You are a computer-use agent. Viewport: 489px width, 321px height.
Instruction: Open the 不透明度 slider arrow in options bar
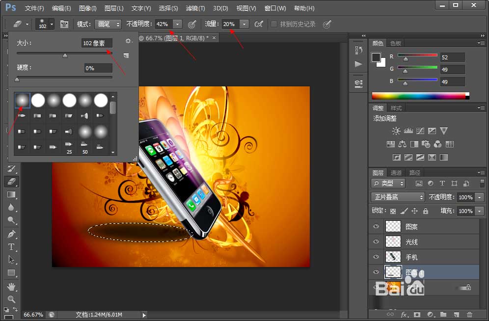[x=177, y=24]
